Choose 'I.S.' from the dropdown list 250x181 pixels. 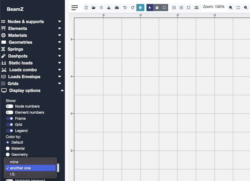click(x=13, y=174)
